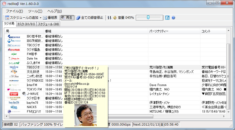The width and height of the screenshot is (235, 130).
Task: Select the FM岩手 station logo
Action: coord(14,54)
